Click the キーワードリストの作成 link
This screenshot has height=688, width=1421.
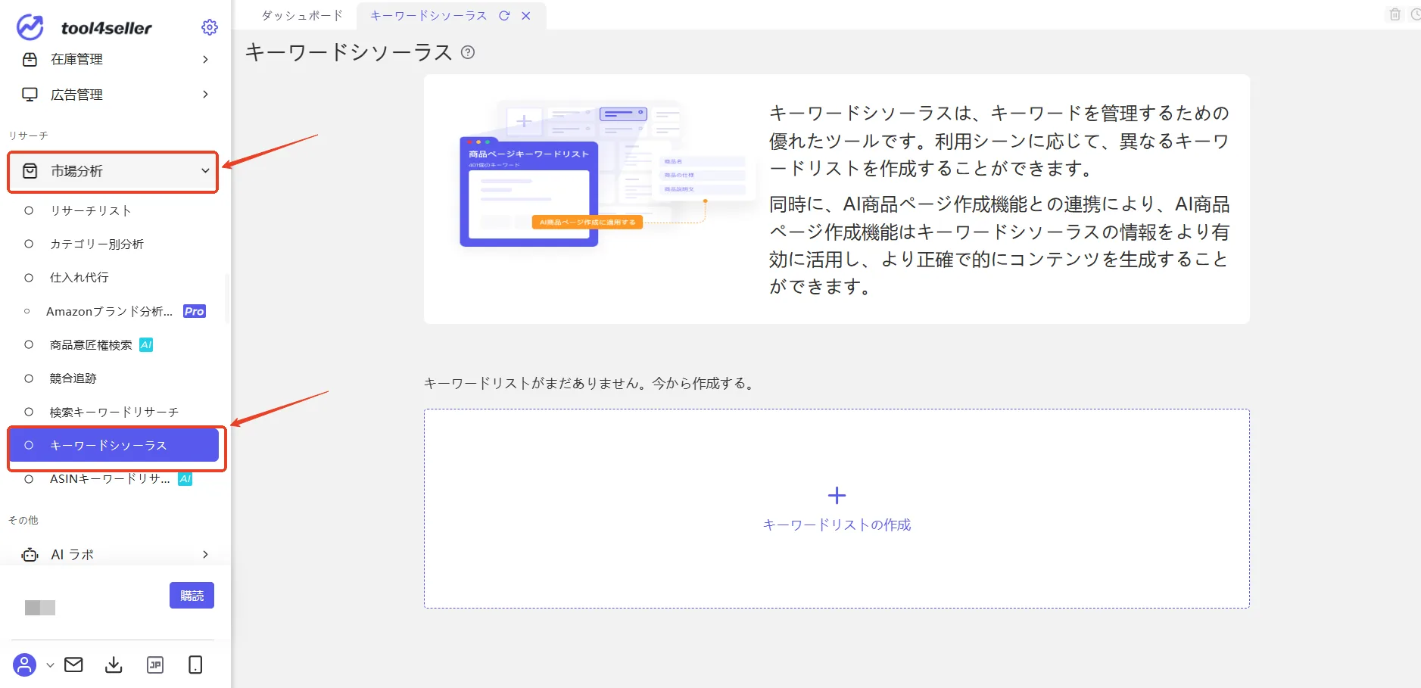tap(837, 525)
